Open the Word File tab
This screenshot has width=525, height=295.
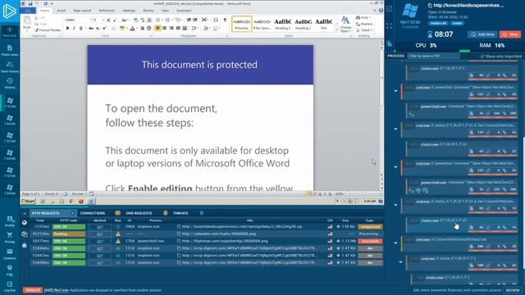[x=28, y=11]
